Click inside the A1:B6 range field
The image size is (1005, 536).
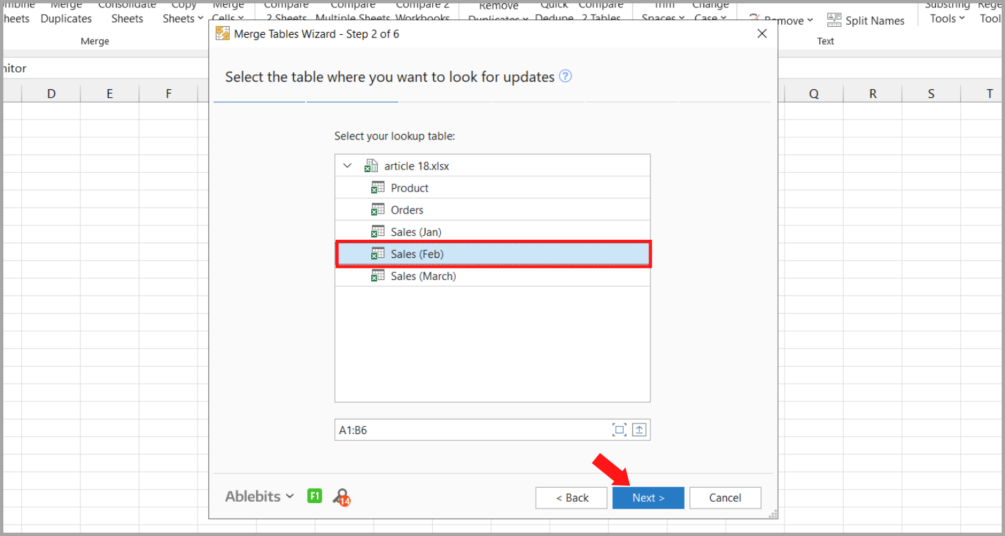(469, 430)
